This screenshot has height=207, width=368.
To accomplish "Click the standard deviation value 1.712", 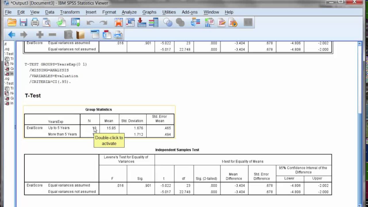I will [x=139, y=135].
